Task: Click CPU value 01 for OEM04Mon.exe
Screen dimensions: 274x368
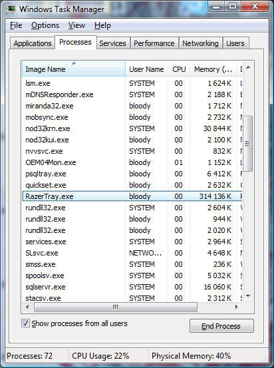Action: [178, 162]
